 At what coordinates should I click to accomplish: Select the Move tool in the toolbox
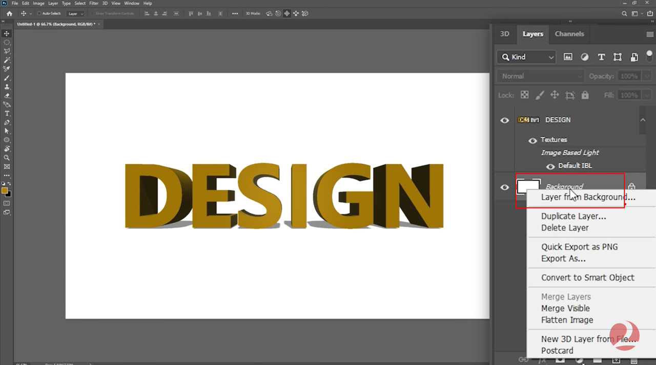click(x=7, y=34)
